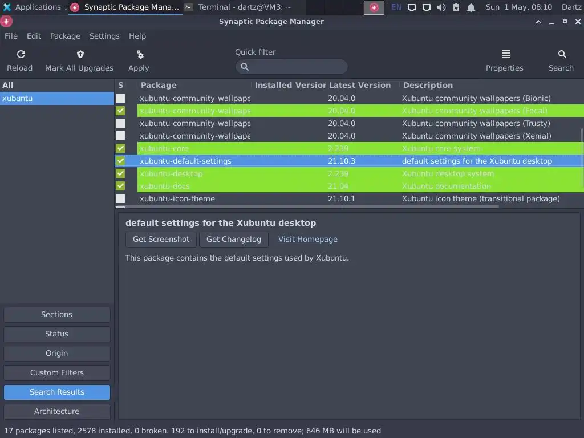This screenshot has width=584, height=438.
Task: Click the Get Screenshot button
Action: [161, 239]
